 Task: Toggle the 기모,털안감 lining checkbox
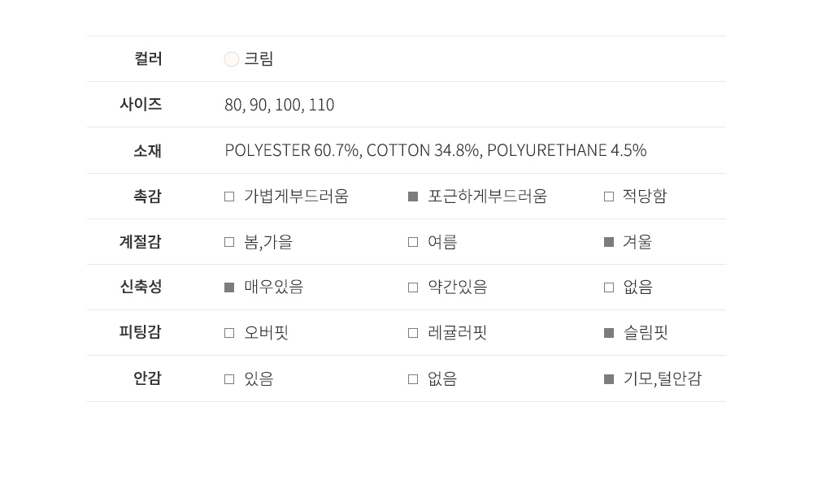609,378
